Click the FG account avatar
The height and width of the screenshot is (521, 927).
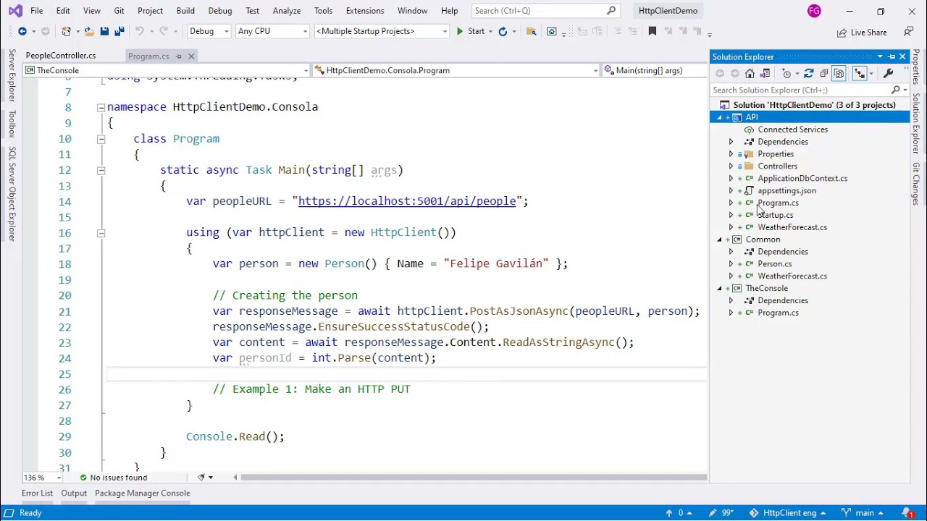pos(814,11)
